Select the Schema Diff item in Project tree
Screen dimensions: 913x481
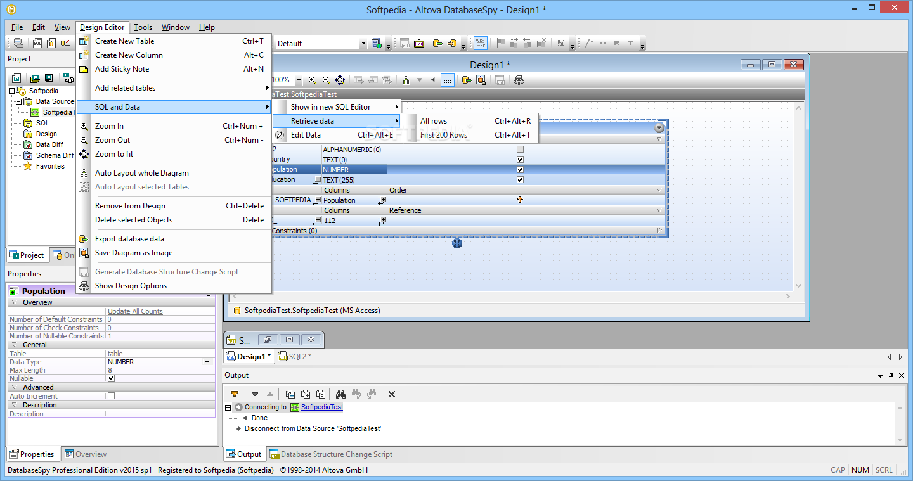click(x=55, y=155)
